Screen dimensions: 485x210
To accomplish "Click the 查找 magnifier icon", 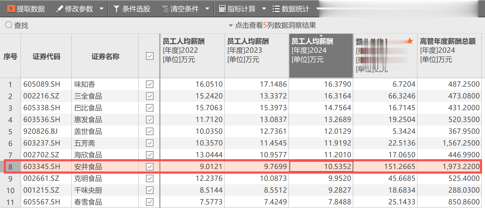I will 9,25.
